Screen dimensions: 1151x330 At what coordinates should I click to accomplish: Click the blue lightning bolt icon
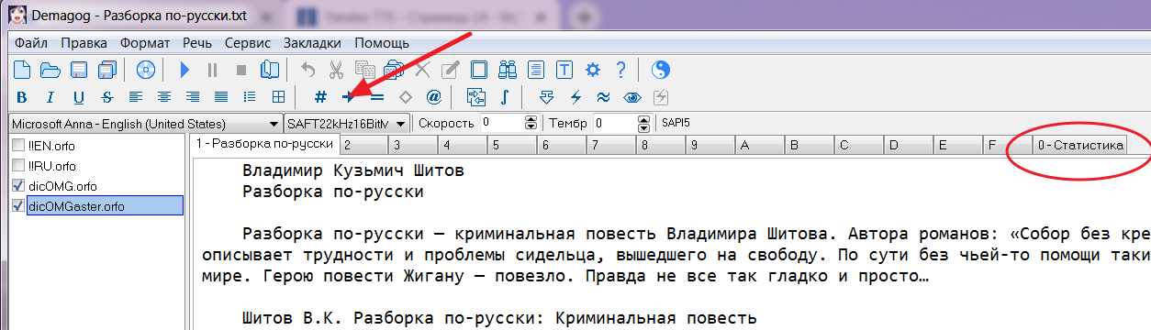575,97
